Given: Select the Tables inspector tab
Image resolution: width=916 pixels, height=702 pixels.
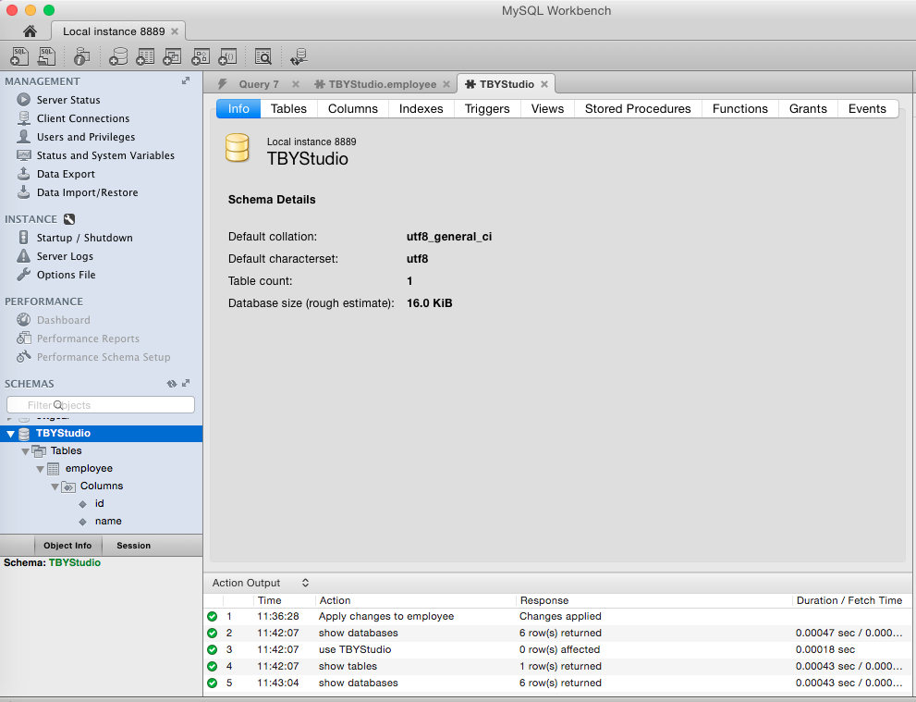Looking at the screenshot, I should (288, 109).
